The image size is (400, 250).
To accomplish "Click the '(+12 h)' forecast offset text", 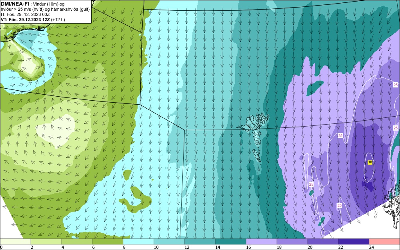I will pyautogui.click(x=58, y=20).
